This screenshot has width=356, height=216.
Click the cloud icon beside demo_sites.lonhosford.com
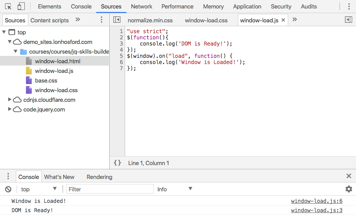coord(17,42)
